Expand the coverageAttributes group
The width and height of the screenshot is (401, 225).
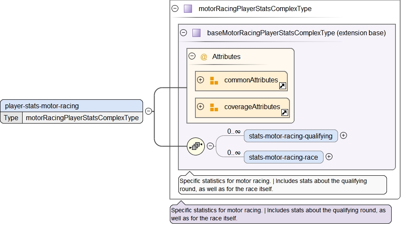point(200,107)
